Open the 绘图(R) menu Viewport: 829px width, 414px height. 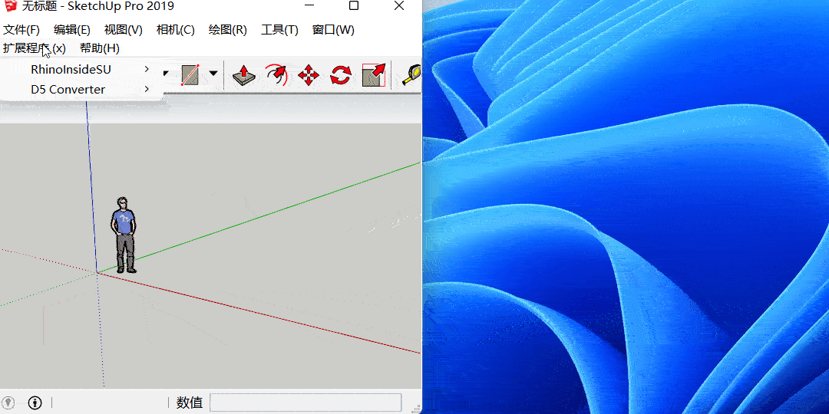coord(228,30)
